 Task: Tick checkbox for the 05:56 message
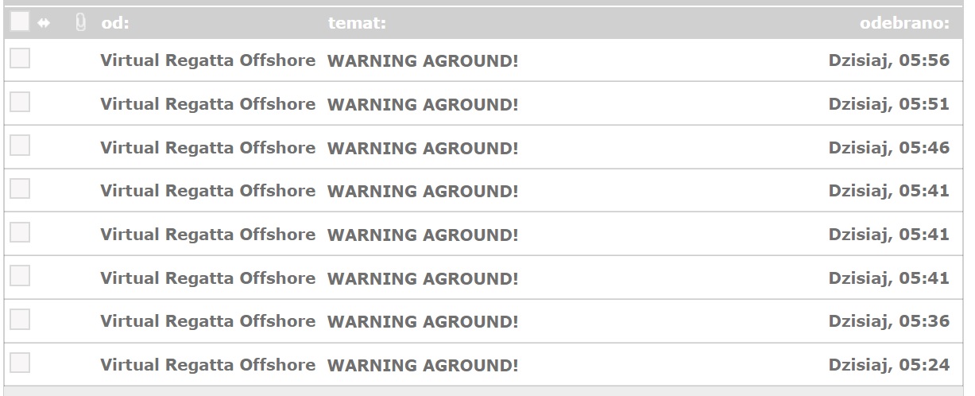pyautogui.click(x=20, y=58)
